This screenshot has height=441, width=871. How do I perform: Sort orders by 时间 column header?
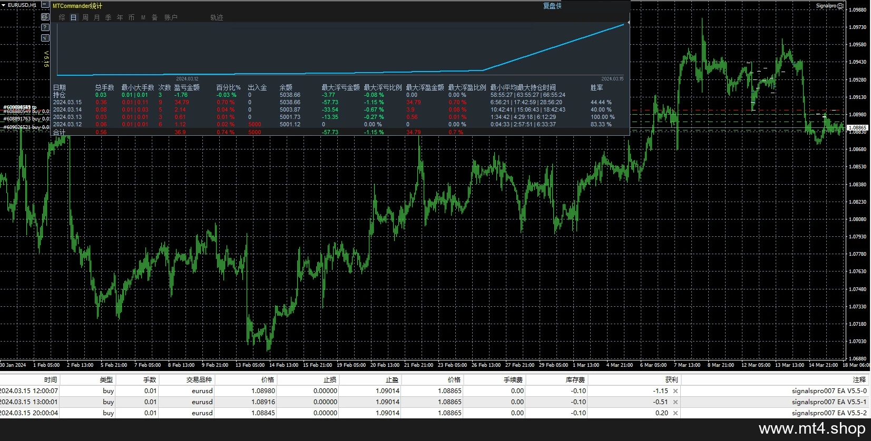[x=51, y=379]
